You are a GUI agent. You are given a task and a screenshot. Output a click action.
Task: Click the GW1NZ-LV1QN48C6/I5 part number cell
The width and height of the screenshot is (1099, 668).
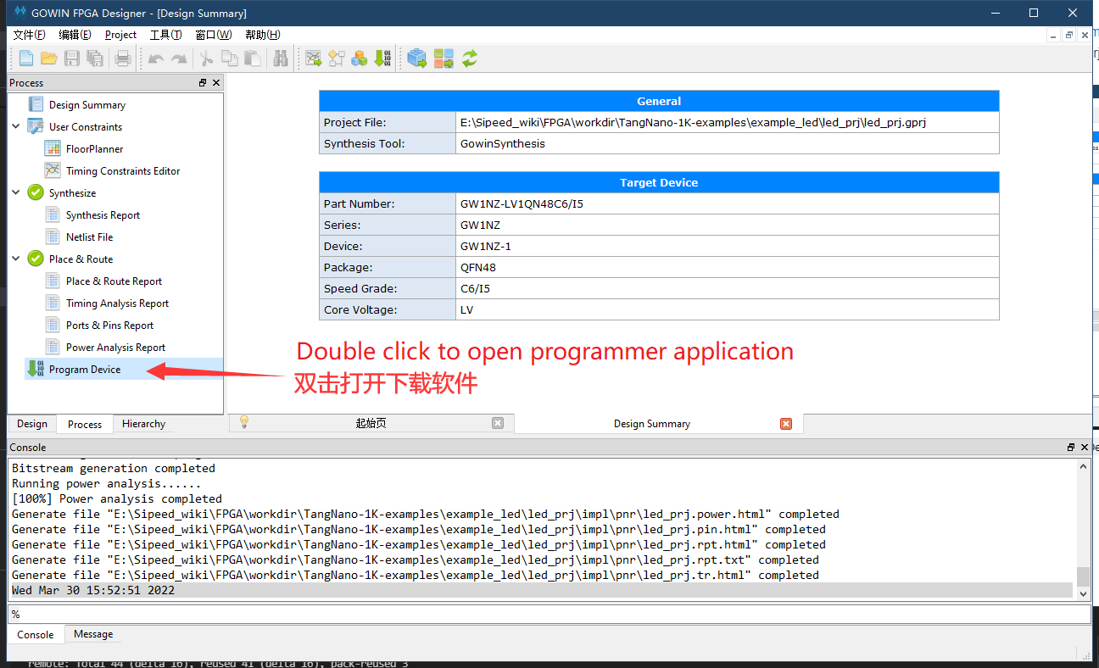tap(728, 203)
